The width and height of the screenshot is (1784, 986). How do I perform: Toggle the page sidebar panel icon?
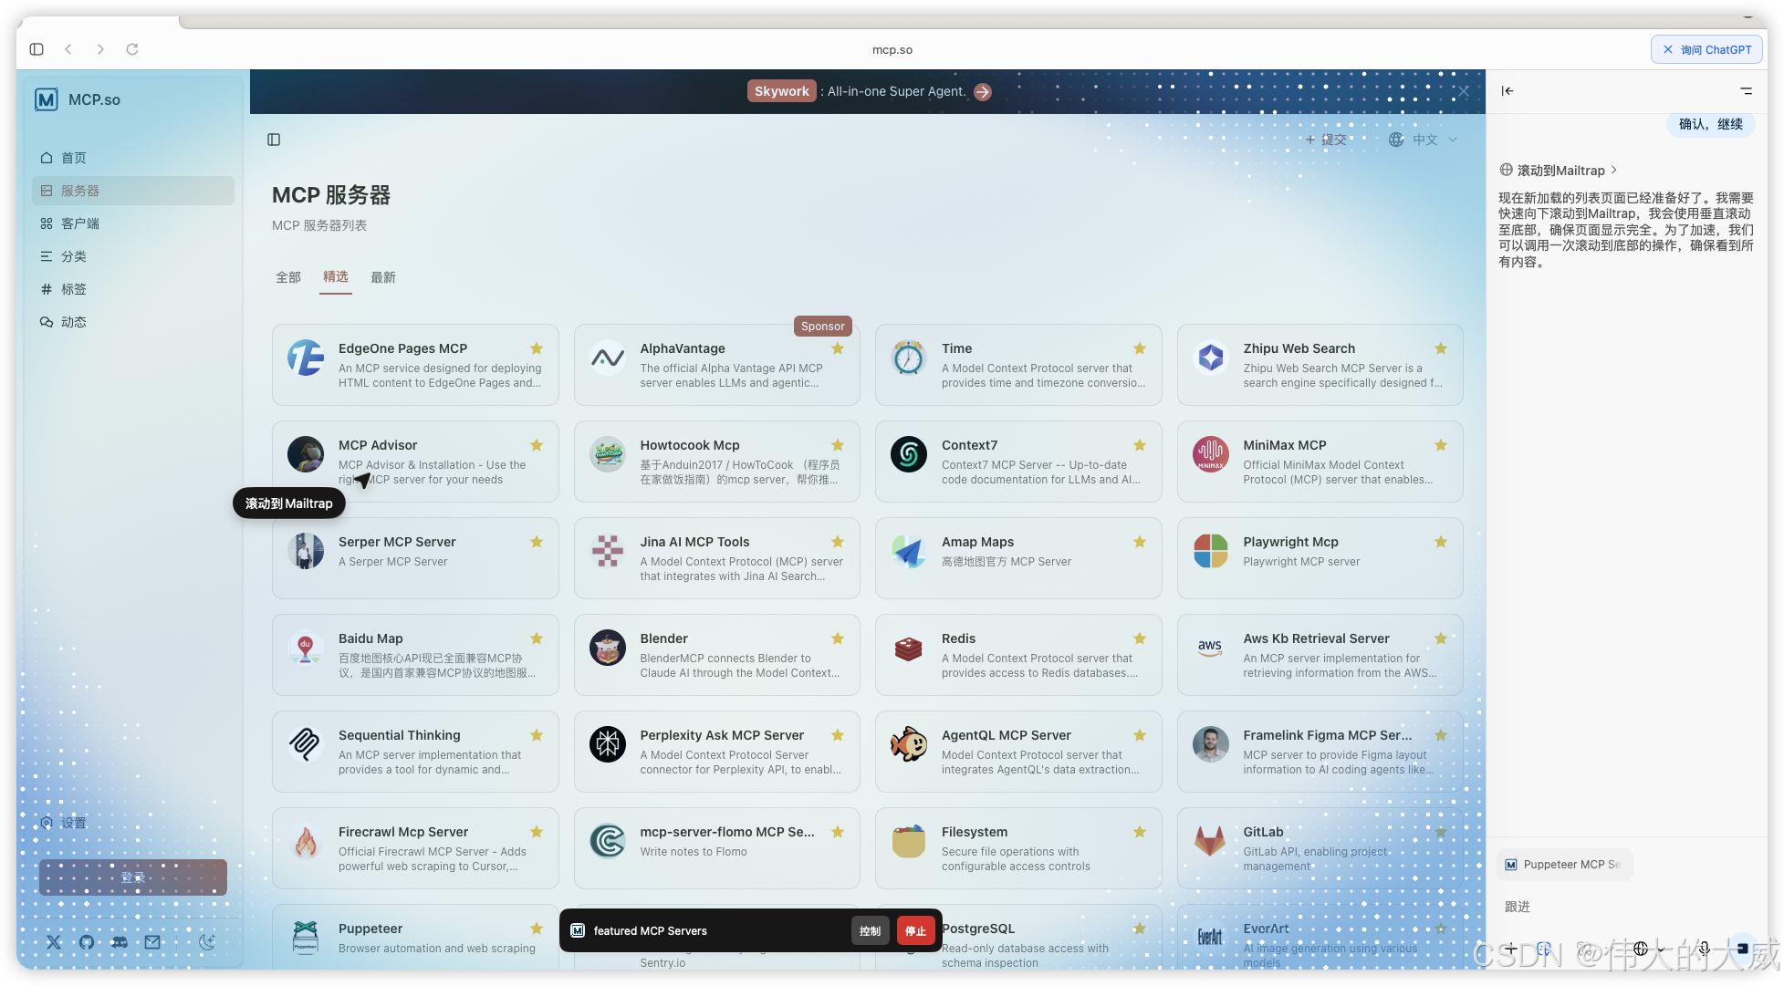tap(274, 140)
